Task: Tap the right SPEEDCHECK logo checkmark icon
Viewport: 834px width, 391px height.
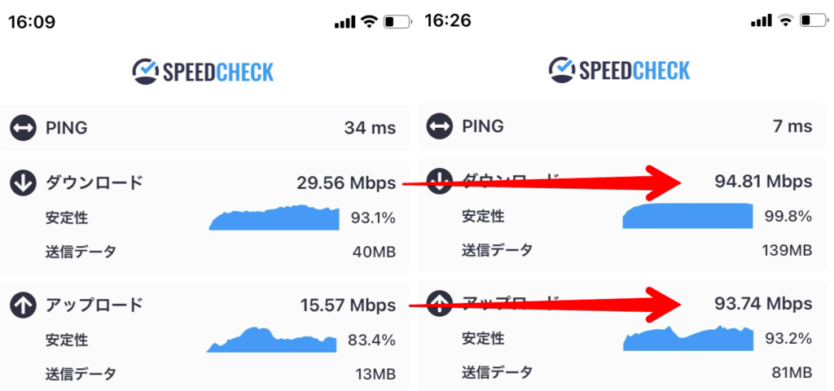Action: (562, 71)
